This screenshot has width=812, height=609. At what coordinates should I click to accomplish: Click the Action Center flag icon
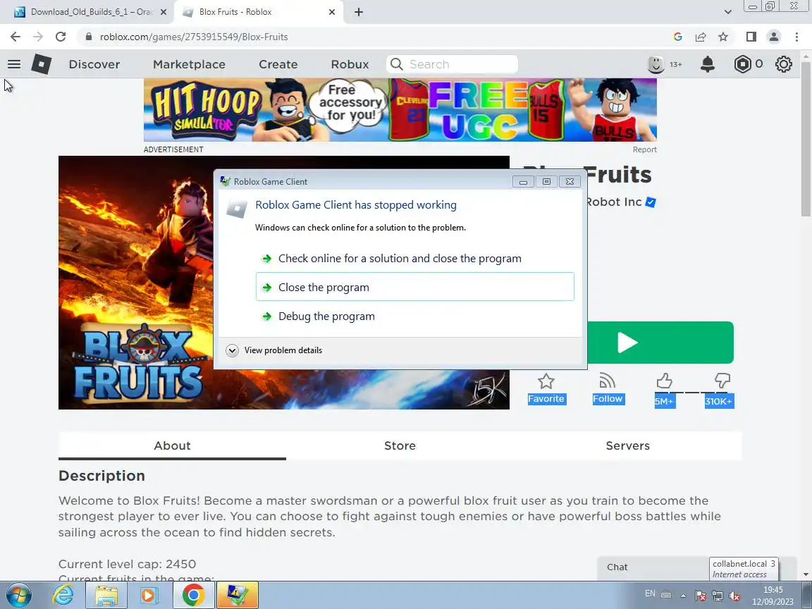(700, 596)
